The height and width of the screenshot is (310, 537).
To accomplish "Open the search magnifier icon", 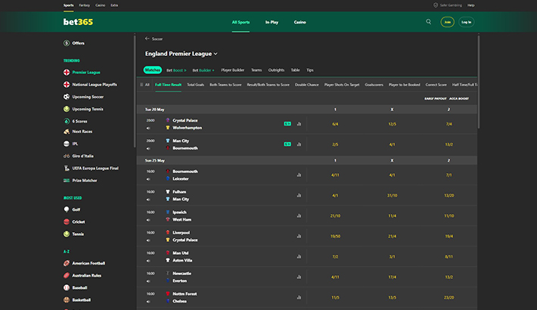I will pos(428,22).
